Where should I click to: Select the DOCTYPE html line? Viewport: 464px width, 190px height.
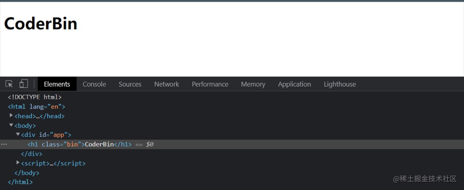pos(35,97)
